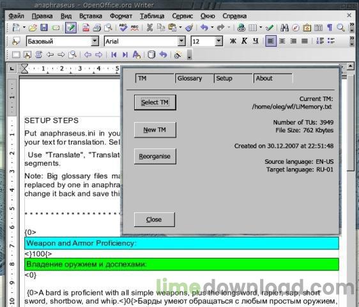Click the Print document icon

(x=97, y=28)
